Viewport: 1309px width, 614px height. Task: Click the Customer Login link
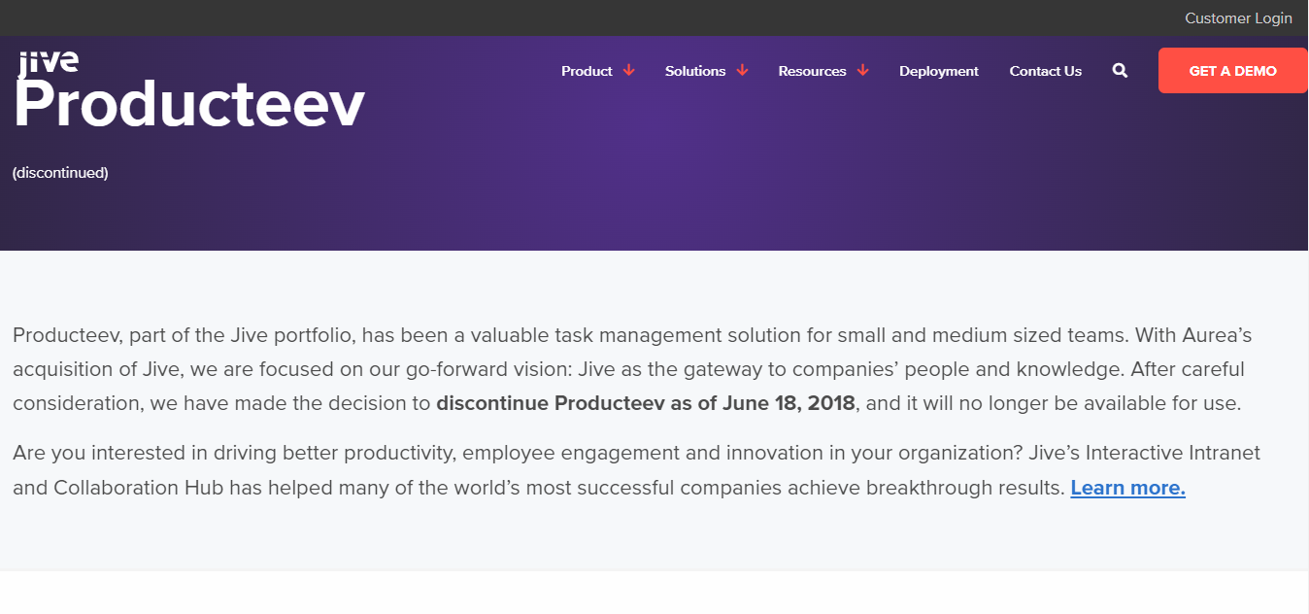coord(1238,18)
